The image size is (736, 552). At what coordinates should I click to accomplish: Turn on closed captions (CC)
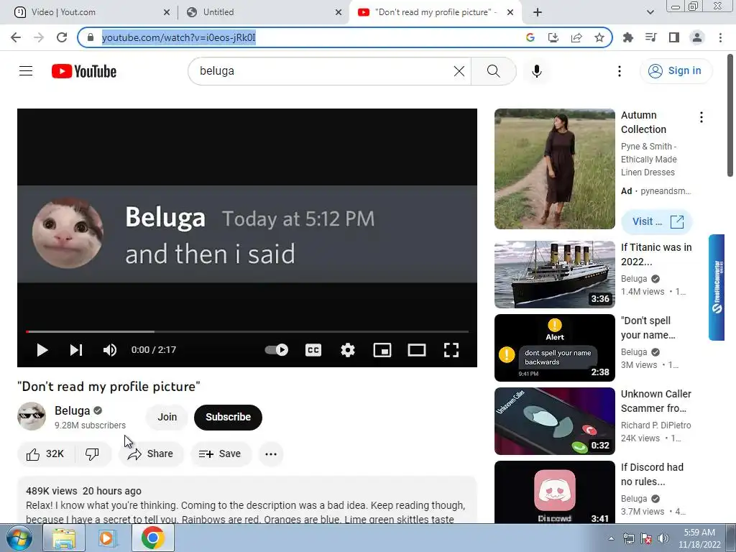313,350
